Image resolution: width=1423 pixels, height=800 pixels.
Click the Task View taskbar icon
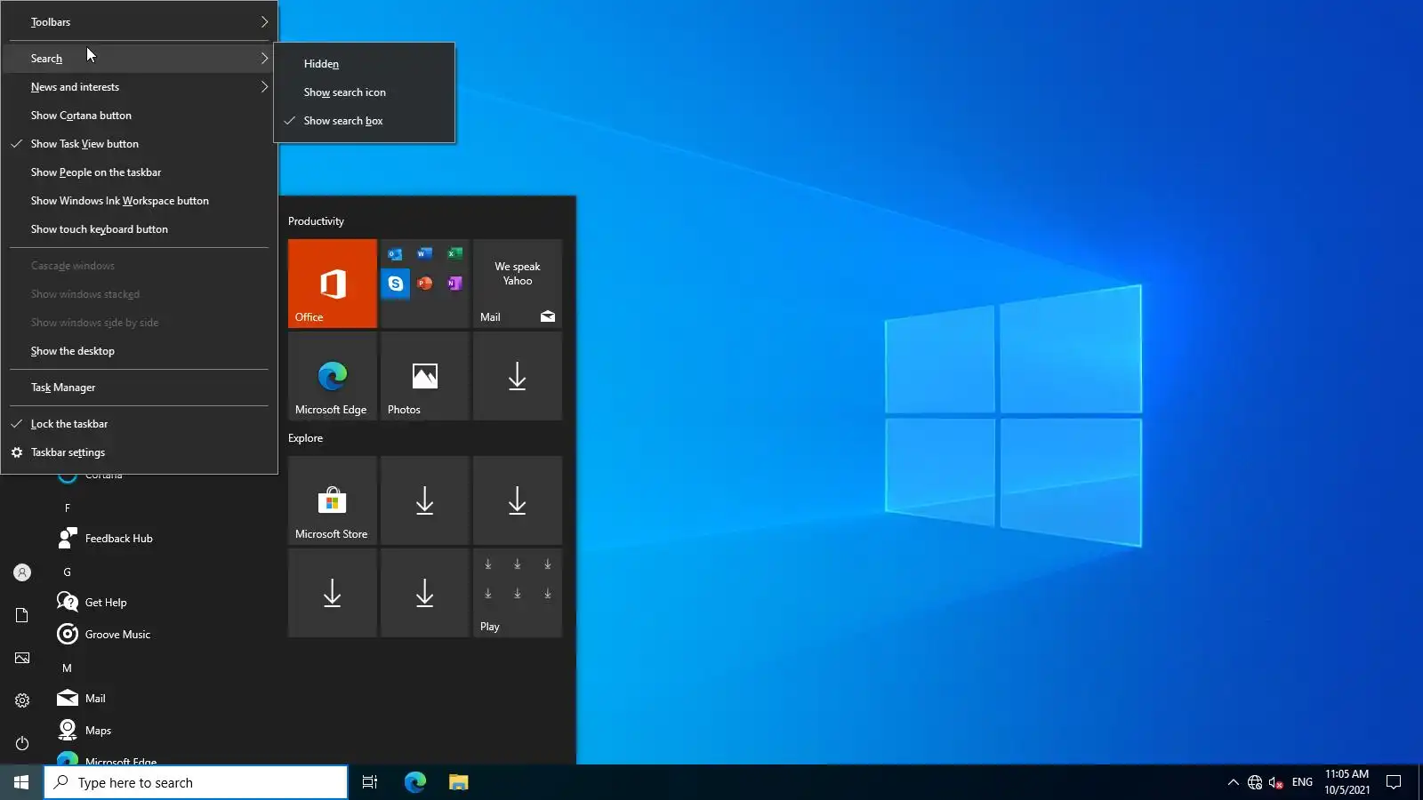370,782
